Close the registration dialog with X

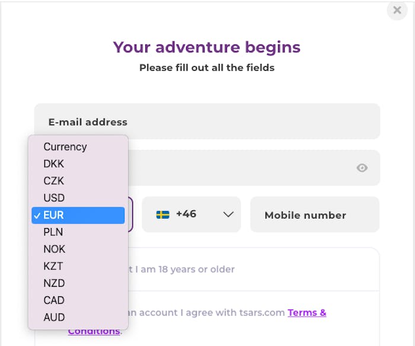[397, 10]
